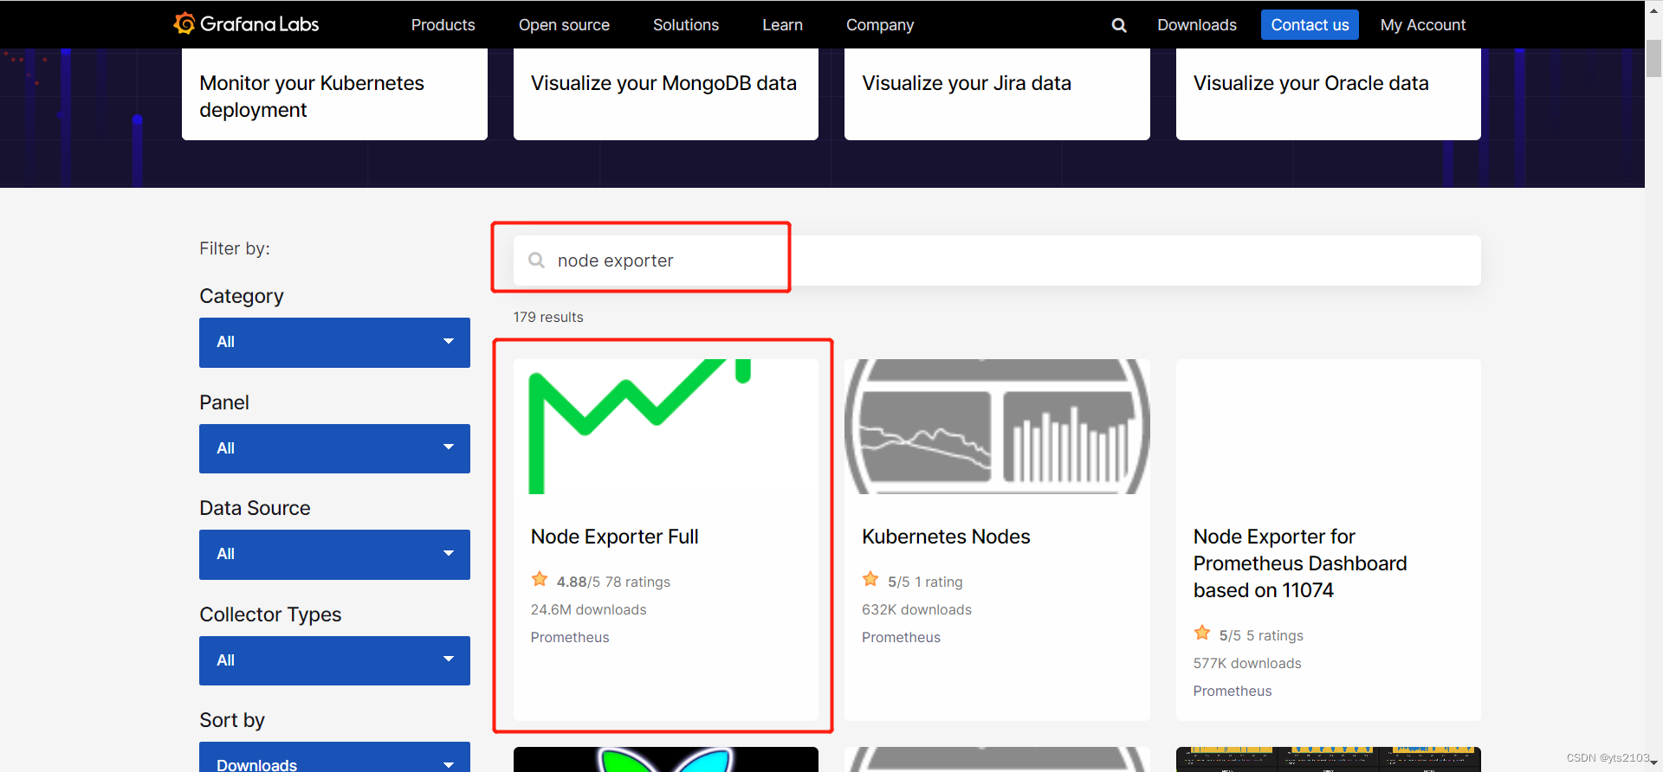Screen dimensions: 1663x772
Task: Go to the Downloads page
Action: pyautogui.click(x=1197, y=25)
